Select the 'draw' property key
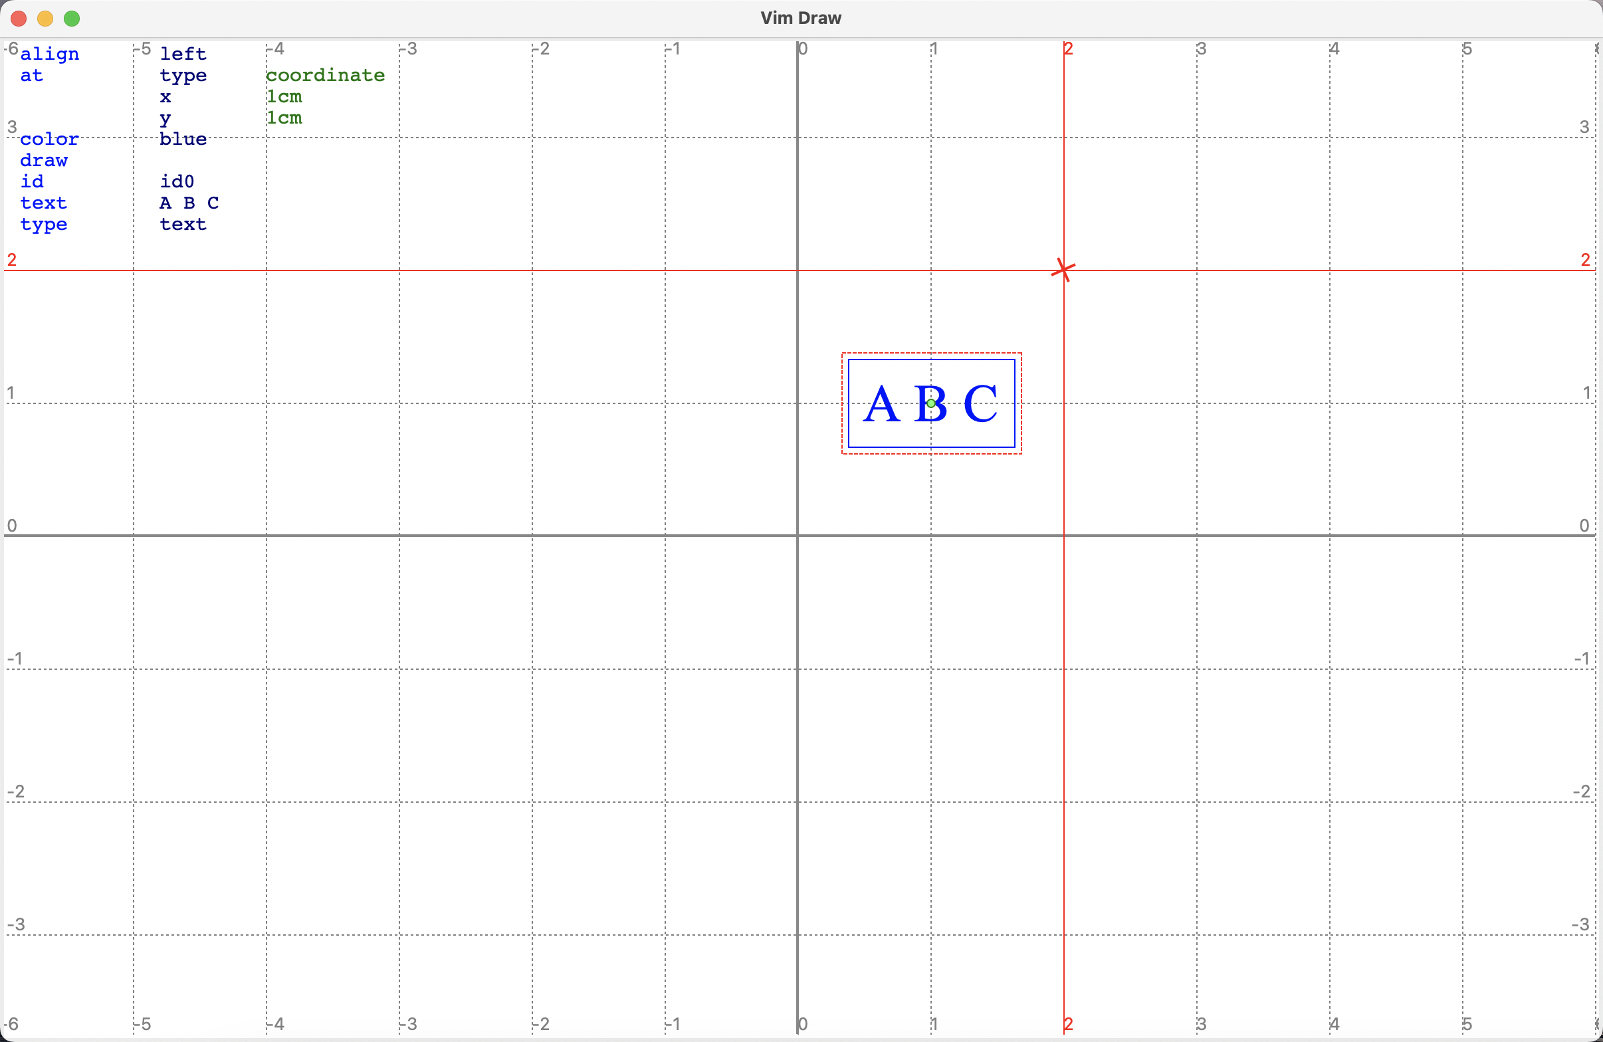The height and width of the screenshot is (1042, 1603). [44, 160]
